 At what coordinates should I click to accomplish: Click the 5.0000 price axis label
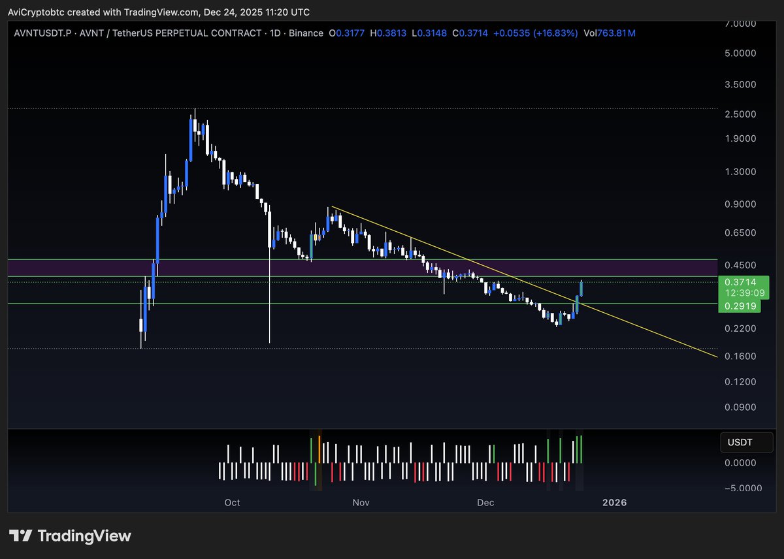[x=740, y=54]
